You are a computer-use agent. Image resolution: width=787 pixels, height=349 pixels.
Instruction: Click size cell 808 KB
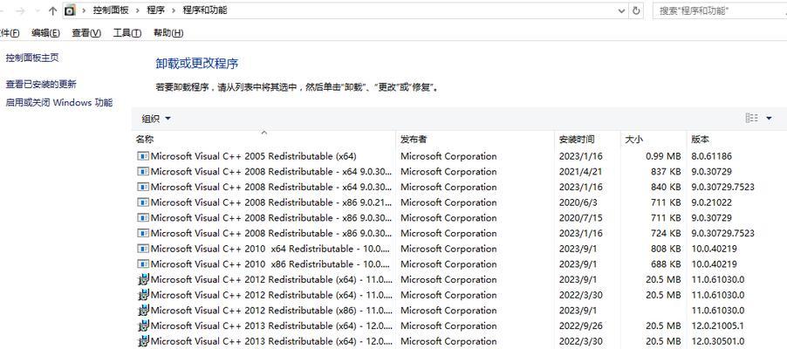666,249
